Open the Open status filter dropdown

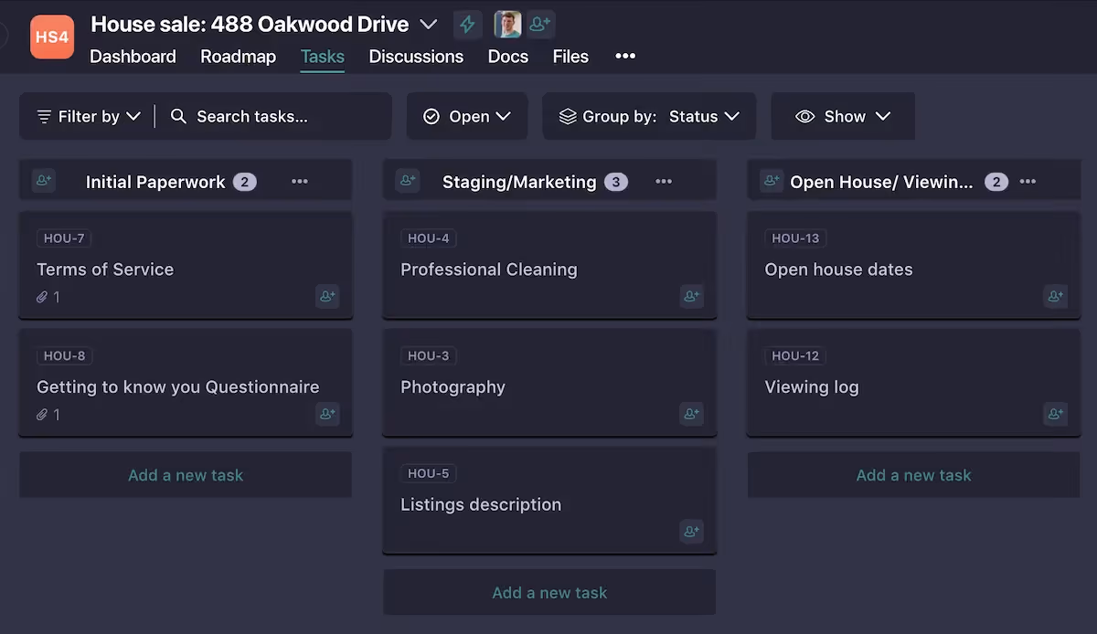pos(467,116)
